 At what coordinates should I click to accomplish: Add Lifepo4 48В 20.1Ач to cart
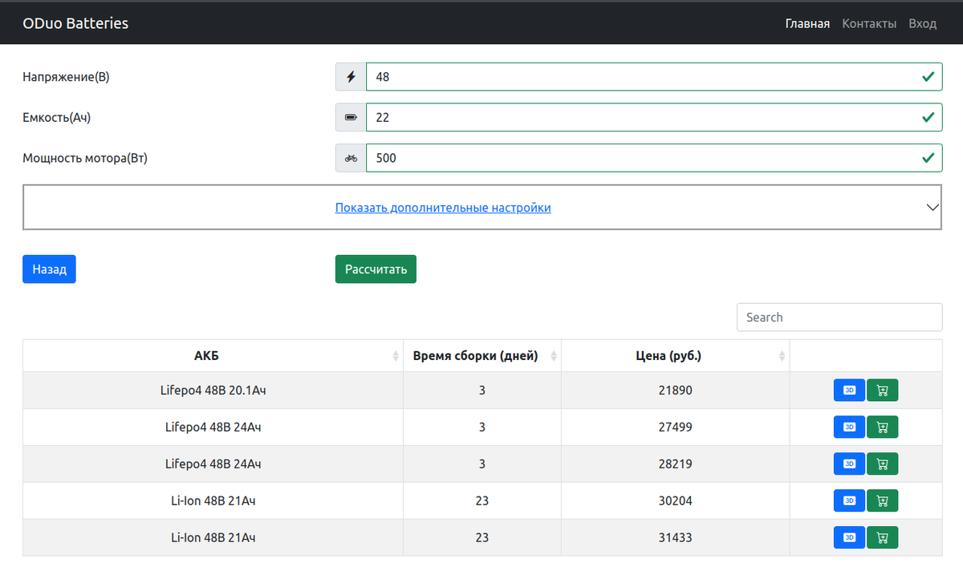click(x=882, y=391)
